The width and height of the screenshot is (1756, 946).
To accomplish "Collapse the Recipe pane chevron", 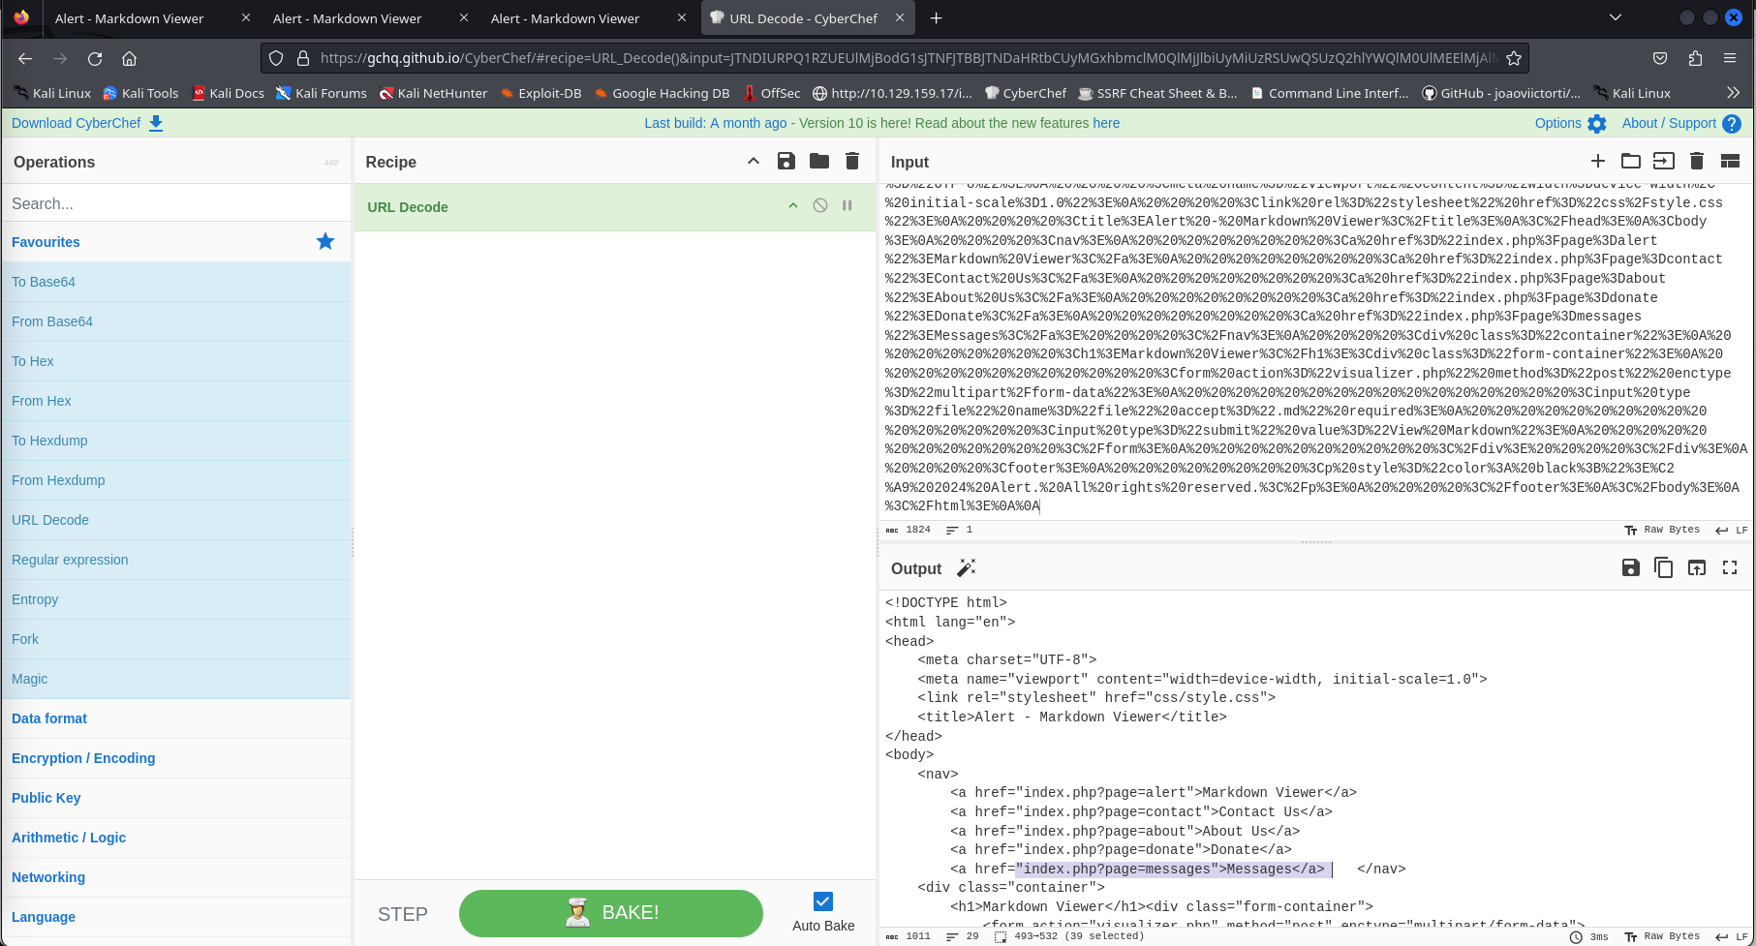I will click(x=754, y=162).
